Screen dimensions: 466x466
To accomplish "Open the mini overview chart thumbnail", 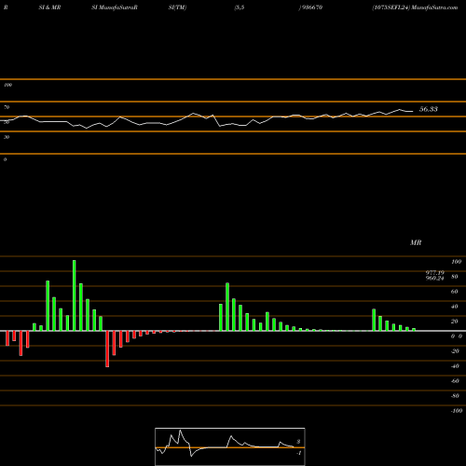I will [x=230, y=446].
